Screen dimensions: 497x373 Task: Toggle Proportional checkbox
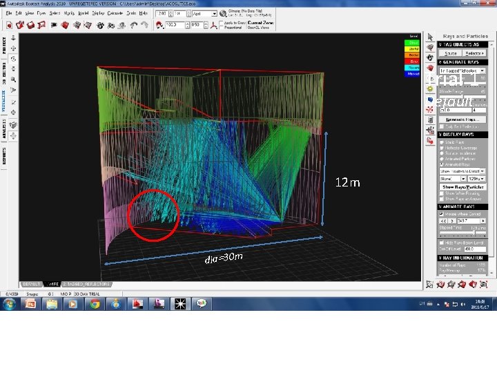point(222,28)
